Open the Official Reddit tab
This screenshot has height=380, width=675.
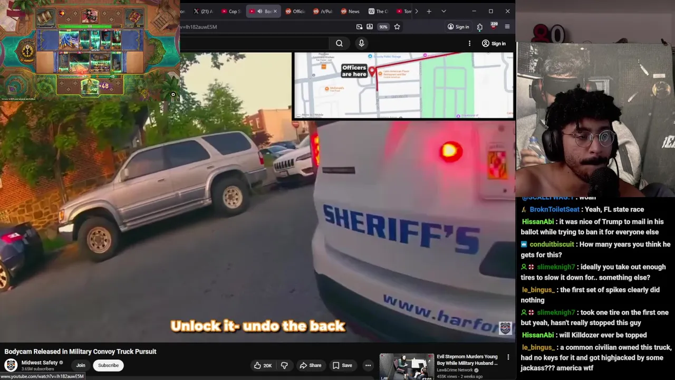click(295, 11)
